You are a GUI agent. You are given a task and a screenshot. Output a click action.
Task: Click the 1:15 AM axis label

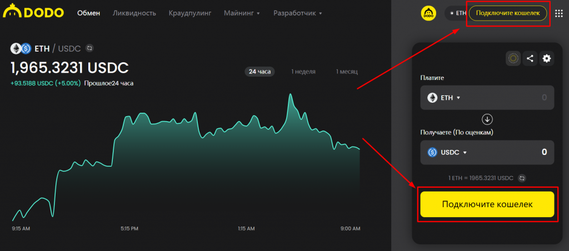click(246, 229)
